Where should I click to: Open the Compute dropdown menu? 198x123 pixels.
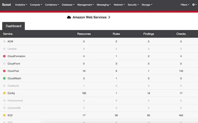36,5
